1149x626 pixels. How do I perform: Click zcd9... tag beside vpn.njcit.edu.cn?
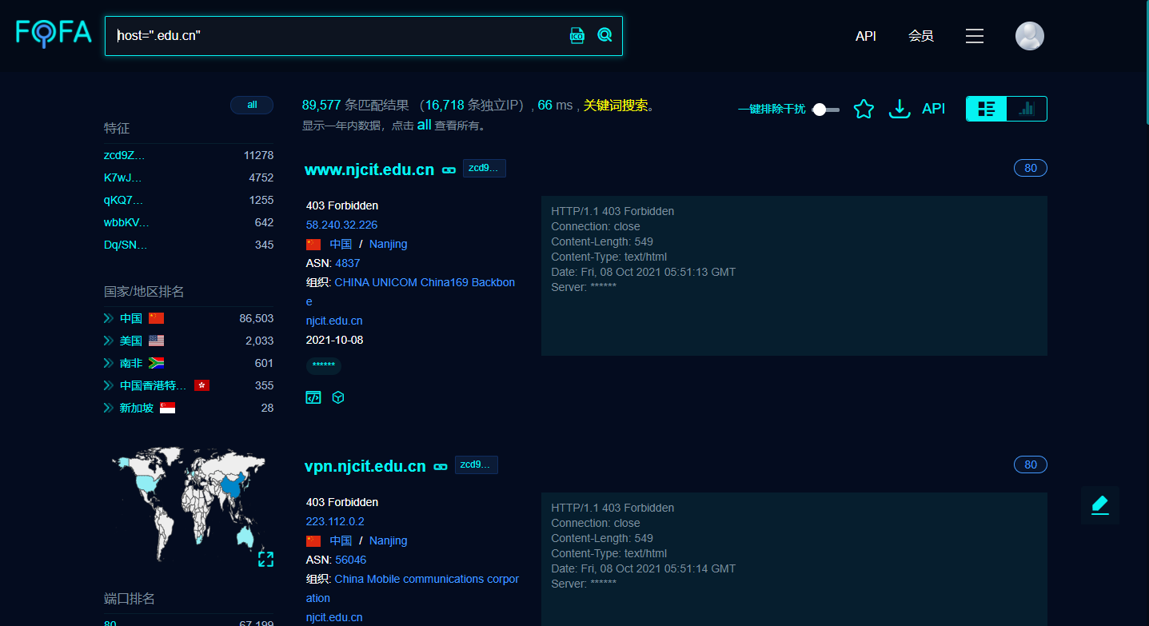pyautogui.click(x=477, y=465)
